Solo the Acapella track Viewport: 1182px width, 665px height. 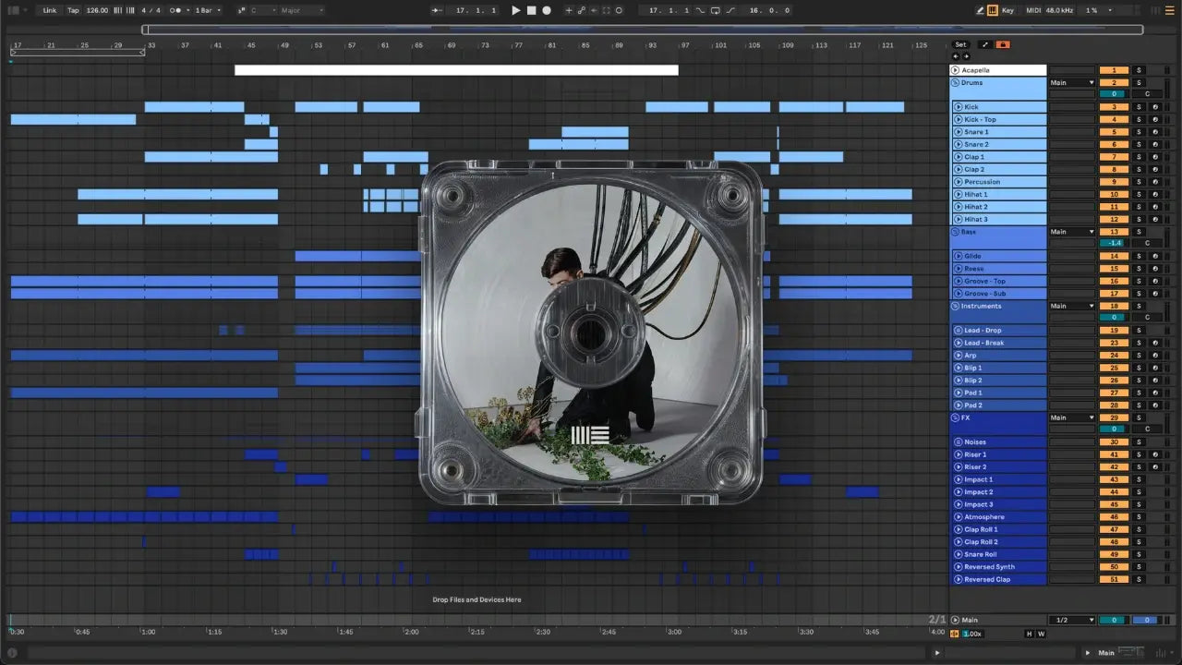point(1139,70)
